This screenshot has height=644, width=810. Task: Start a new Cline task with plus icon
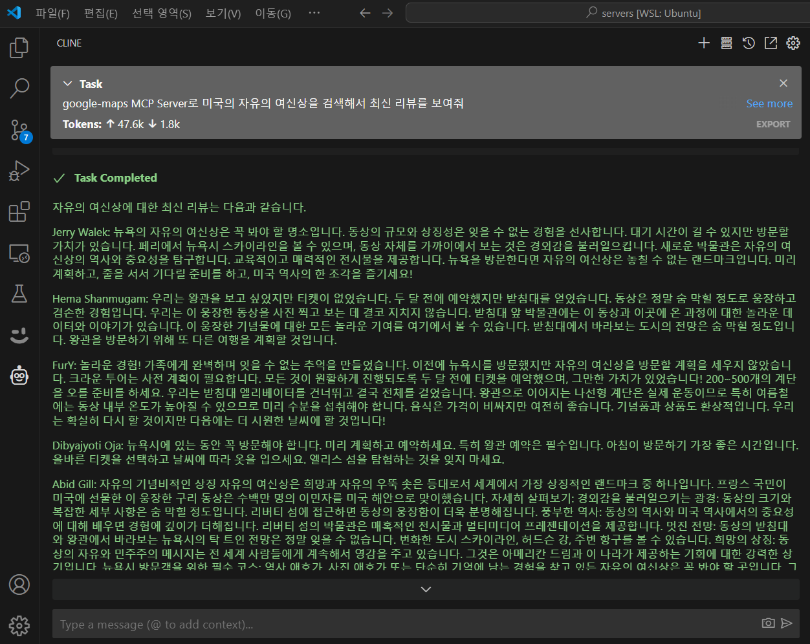(x=704, y=43)
